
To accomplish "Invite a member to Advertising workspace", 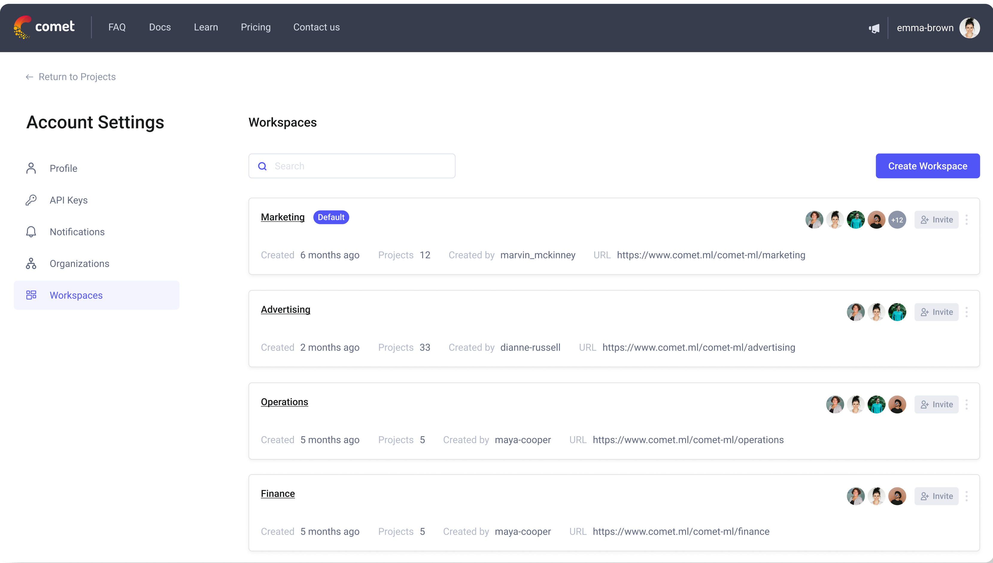I will [x=936, y=312].
